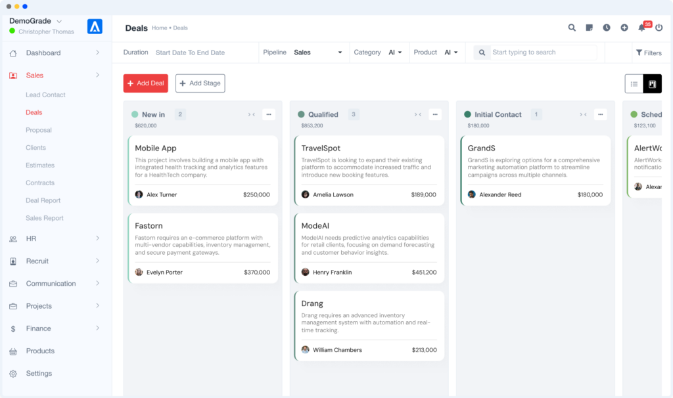673x398 pixels.
Task: Collapse the Initial Contact stage column arrows
Action: [584, 114]
